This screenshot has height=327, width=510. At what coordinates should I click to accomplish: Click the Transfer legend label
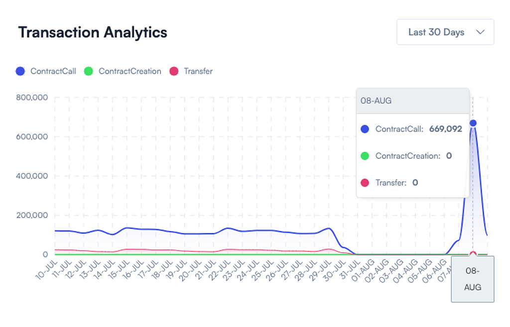pyautogui.click(x=198, y=71)
